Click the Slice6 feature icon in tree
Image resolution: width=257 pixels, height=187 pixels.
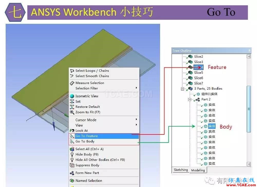click(x=190, y=78)
